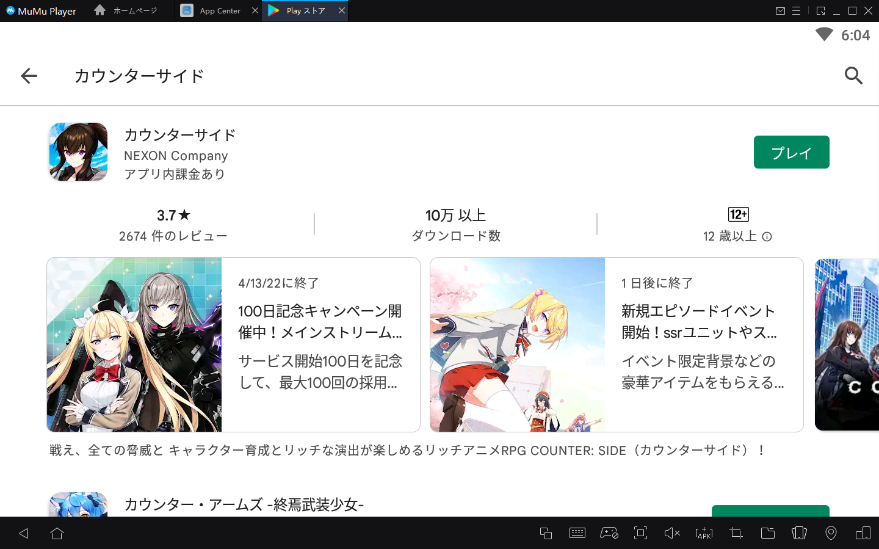Click the crop tool icon
The width and height of the screenshot is (879, 549).
pyautogui.click(x=736, y=533)
